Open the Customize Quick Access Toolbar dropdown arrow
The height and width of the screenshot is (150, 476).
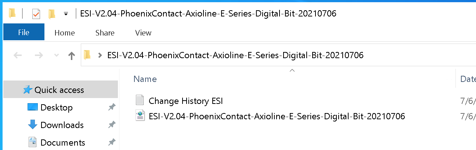(x=66, y=14)
